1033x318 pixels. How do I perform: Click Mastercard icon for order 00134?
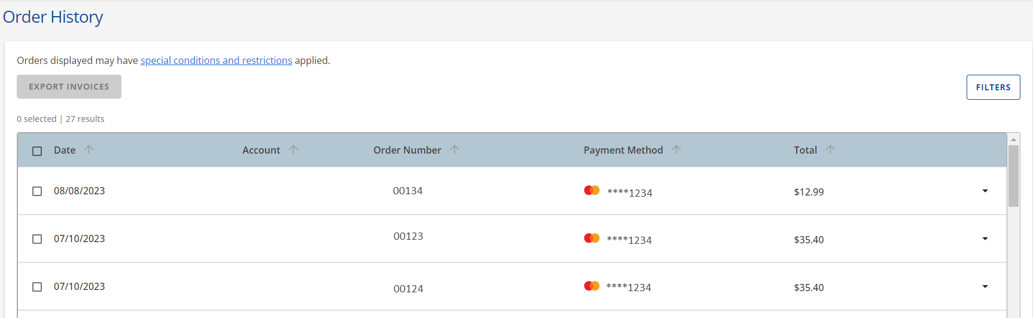[x=592, y=191]
